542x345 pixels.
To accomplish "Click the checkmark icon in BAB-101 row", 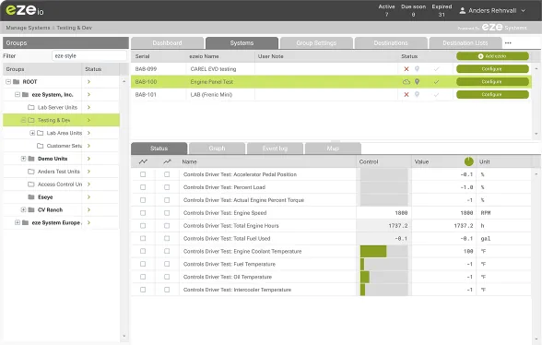I will [436, 95].
